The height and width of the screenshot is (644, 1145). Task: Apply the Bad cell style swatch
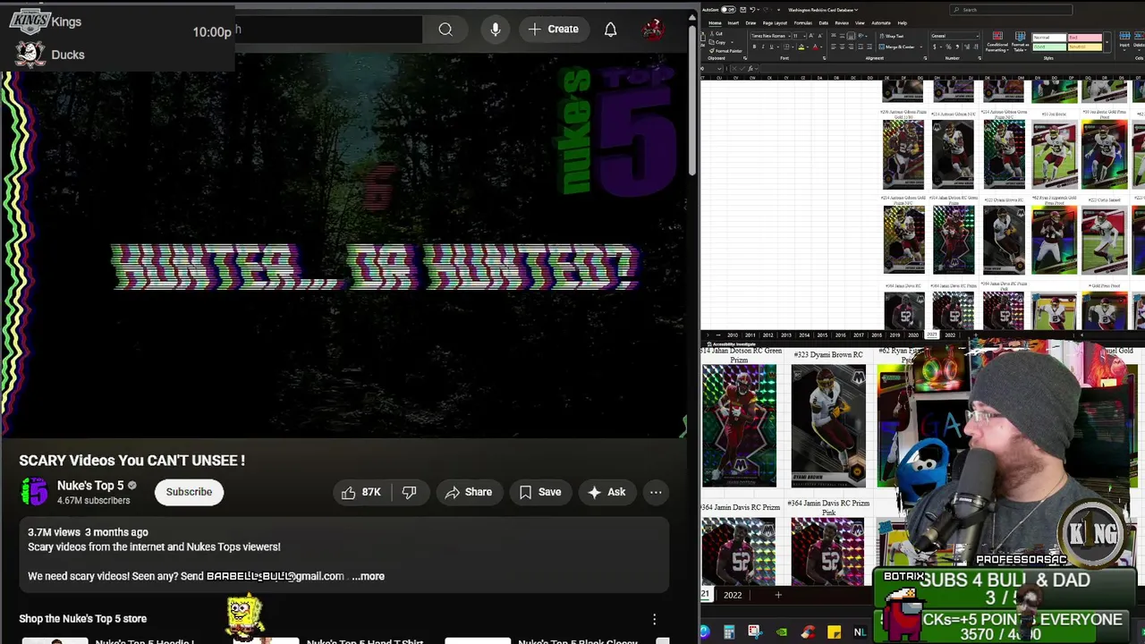point(1084,38)
